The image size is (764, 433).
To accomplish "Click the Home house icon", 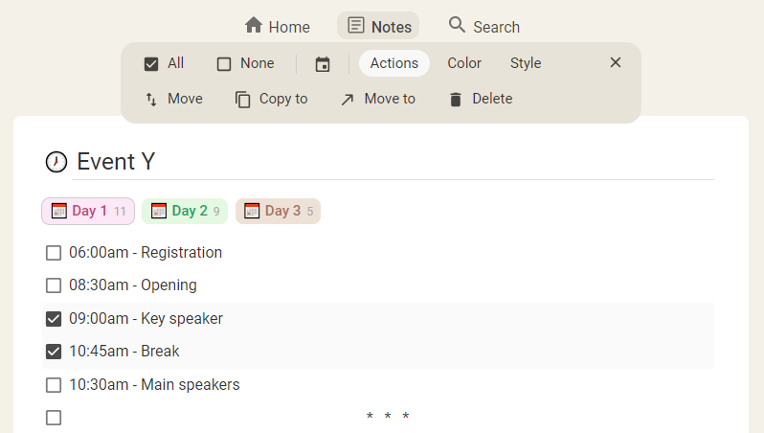I will pyautogui.click(x=254, y=26).
